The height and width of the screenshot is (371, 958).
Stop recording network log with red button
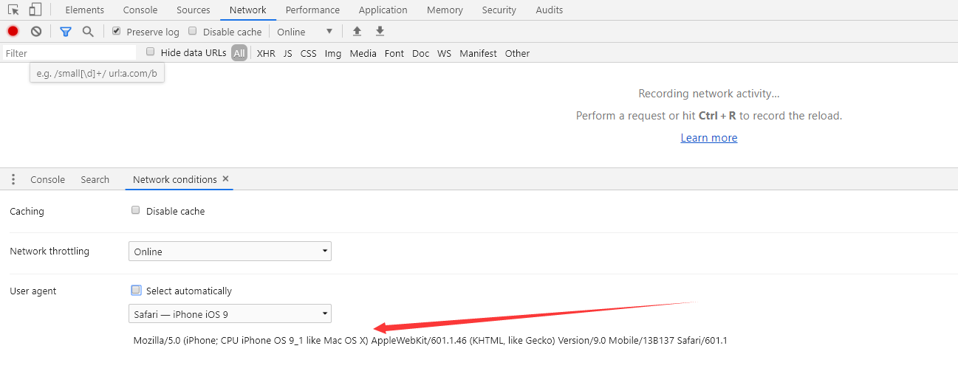[x=13, y=31]
